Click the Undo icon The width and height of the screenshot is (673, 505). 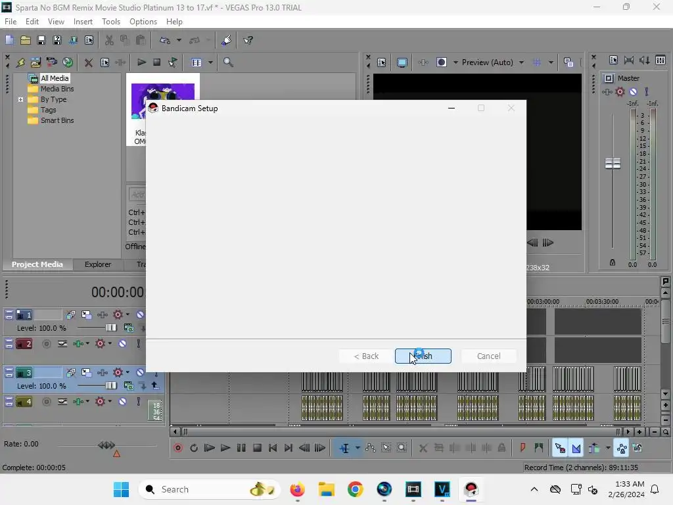pos(164,40)
